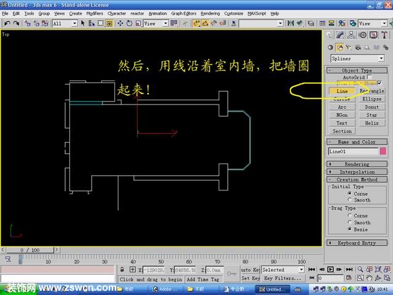Select the Lights category icon
This screenshot has width=393, height=295.
[x=349, y=47]
